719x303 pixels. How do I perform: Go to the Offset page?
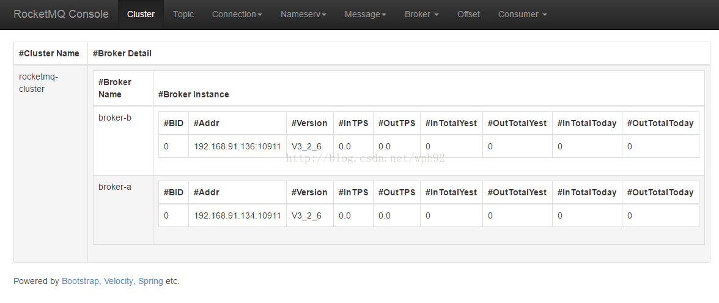click(x=468, y=14)
